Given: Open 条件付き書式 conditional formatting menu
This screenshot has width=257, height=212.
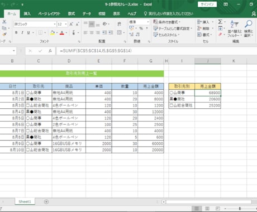Looking at the screenshot, I should pos(167,22).
